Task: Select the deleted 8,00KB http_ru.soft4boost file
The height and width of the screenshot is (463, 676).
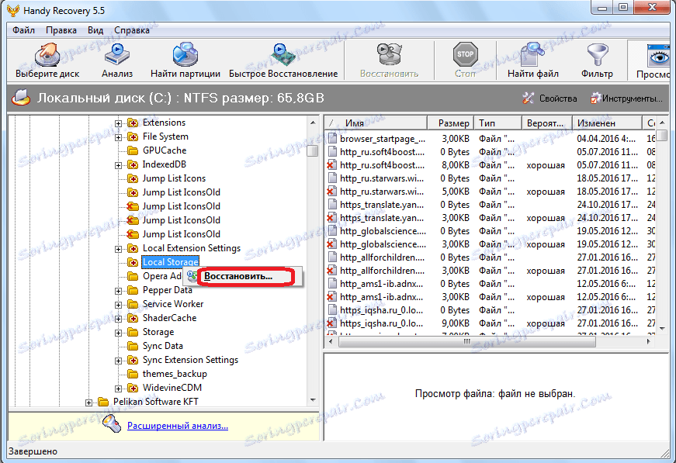Action: [491, 165]
